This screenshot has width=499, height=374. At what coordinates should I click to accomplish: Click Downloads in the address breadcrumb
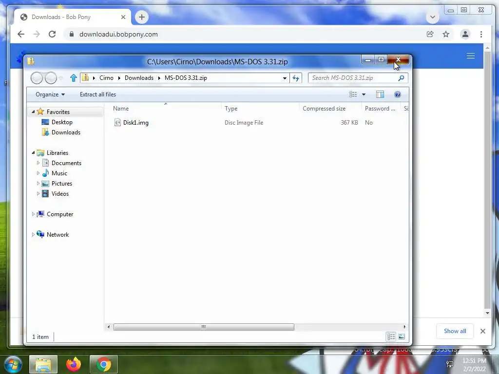139,78
